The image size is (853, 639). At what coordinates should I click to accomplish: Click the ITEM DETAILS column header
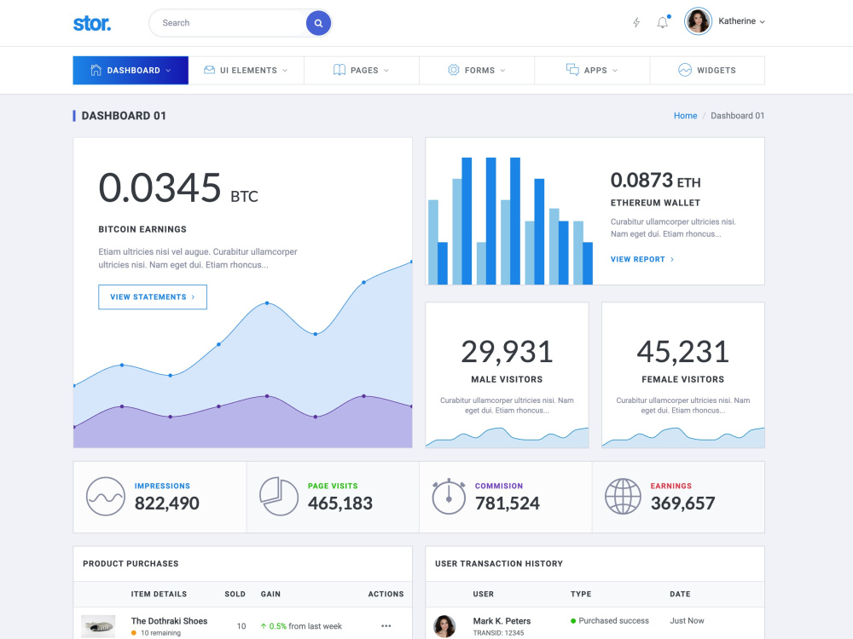tap(159, 594)
